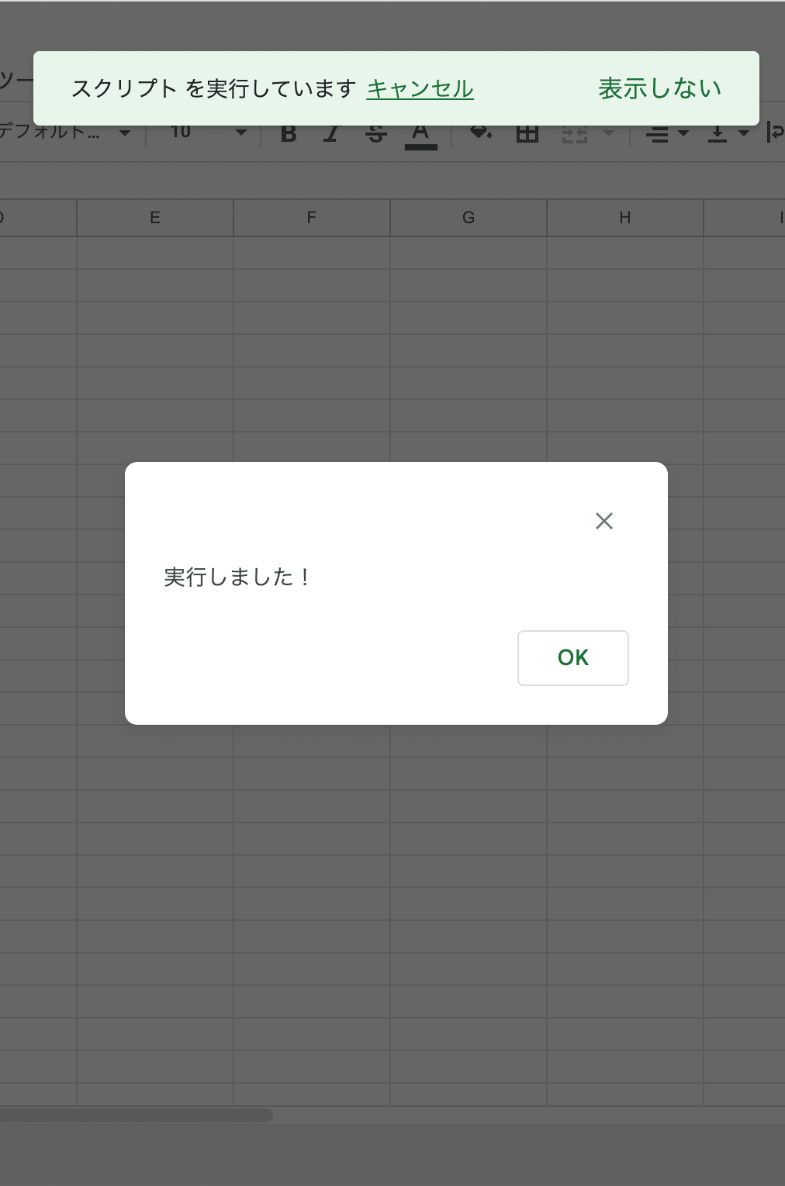Open the text wrapping option
This screenshot has height=1186, width=785.
(775, 134)
